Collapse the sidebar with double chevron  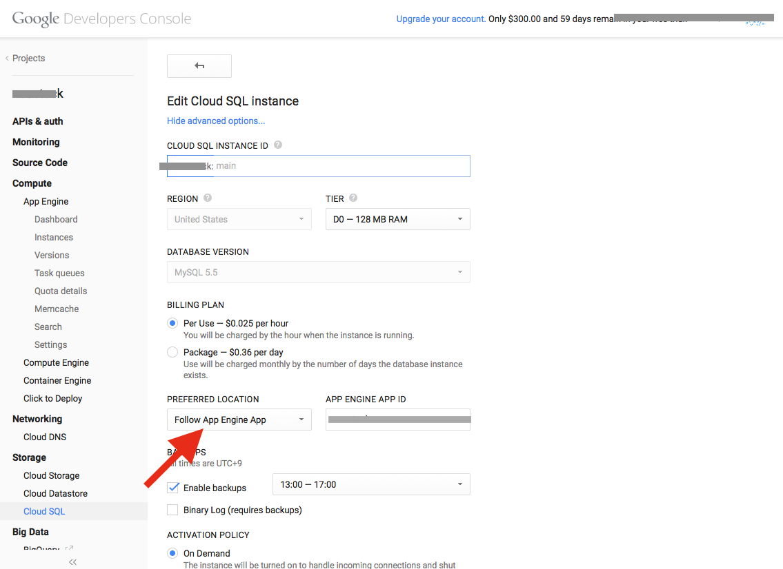tap(73, 562)
